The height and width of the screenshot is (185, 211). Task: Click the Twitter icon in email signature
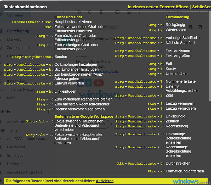[x=89, y=83]
